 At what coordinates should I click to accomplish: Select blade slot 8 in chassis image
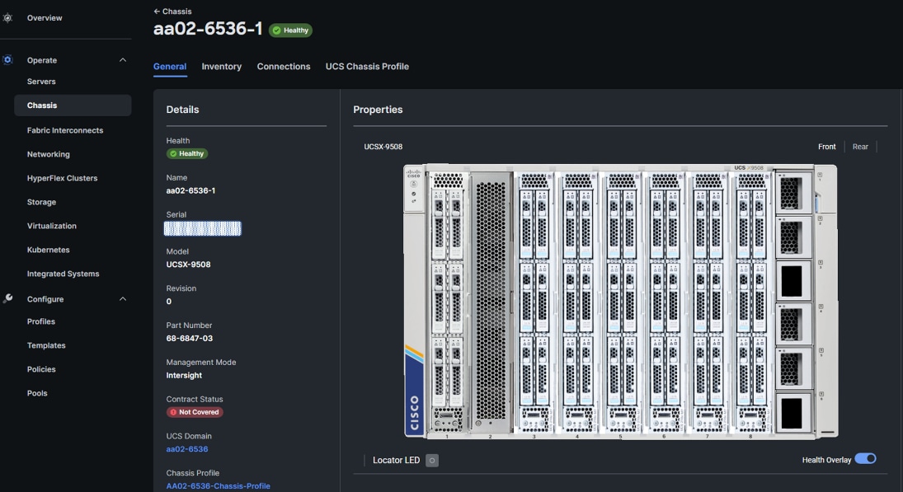coord(751,302)
